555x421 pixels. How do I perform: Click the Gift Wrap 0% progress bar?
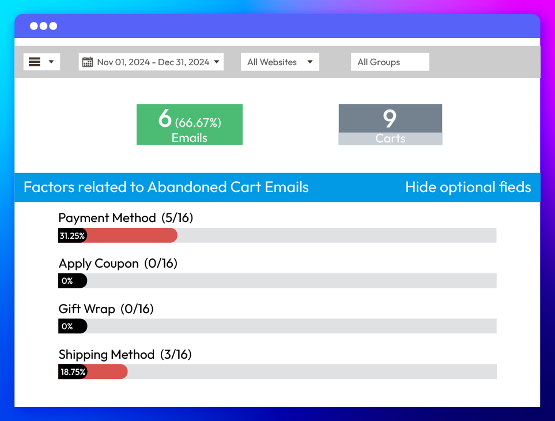[277, 326]
